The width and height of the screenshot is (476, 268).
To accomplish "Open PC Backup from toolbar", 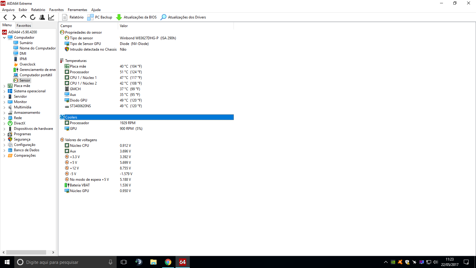I will 100,17.
